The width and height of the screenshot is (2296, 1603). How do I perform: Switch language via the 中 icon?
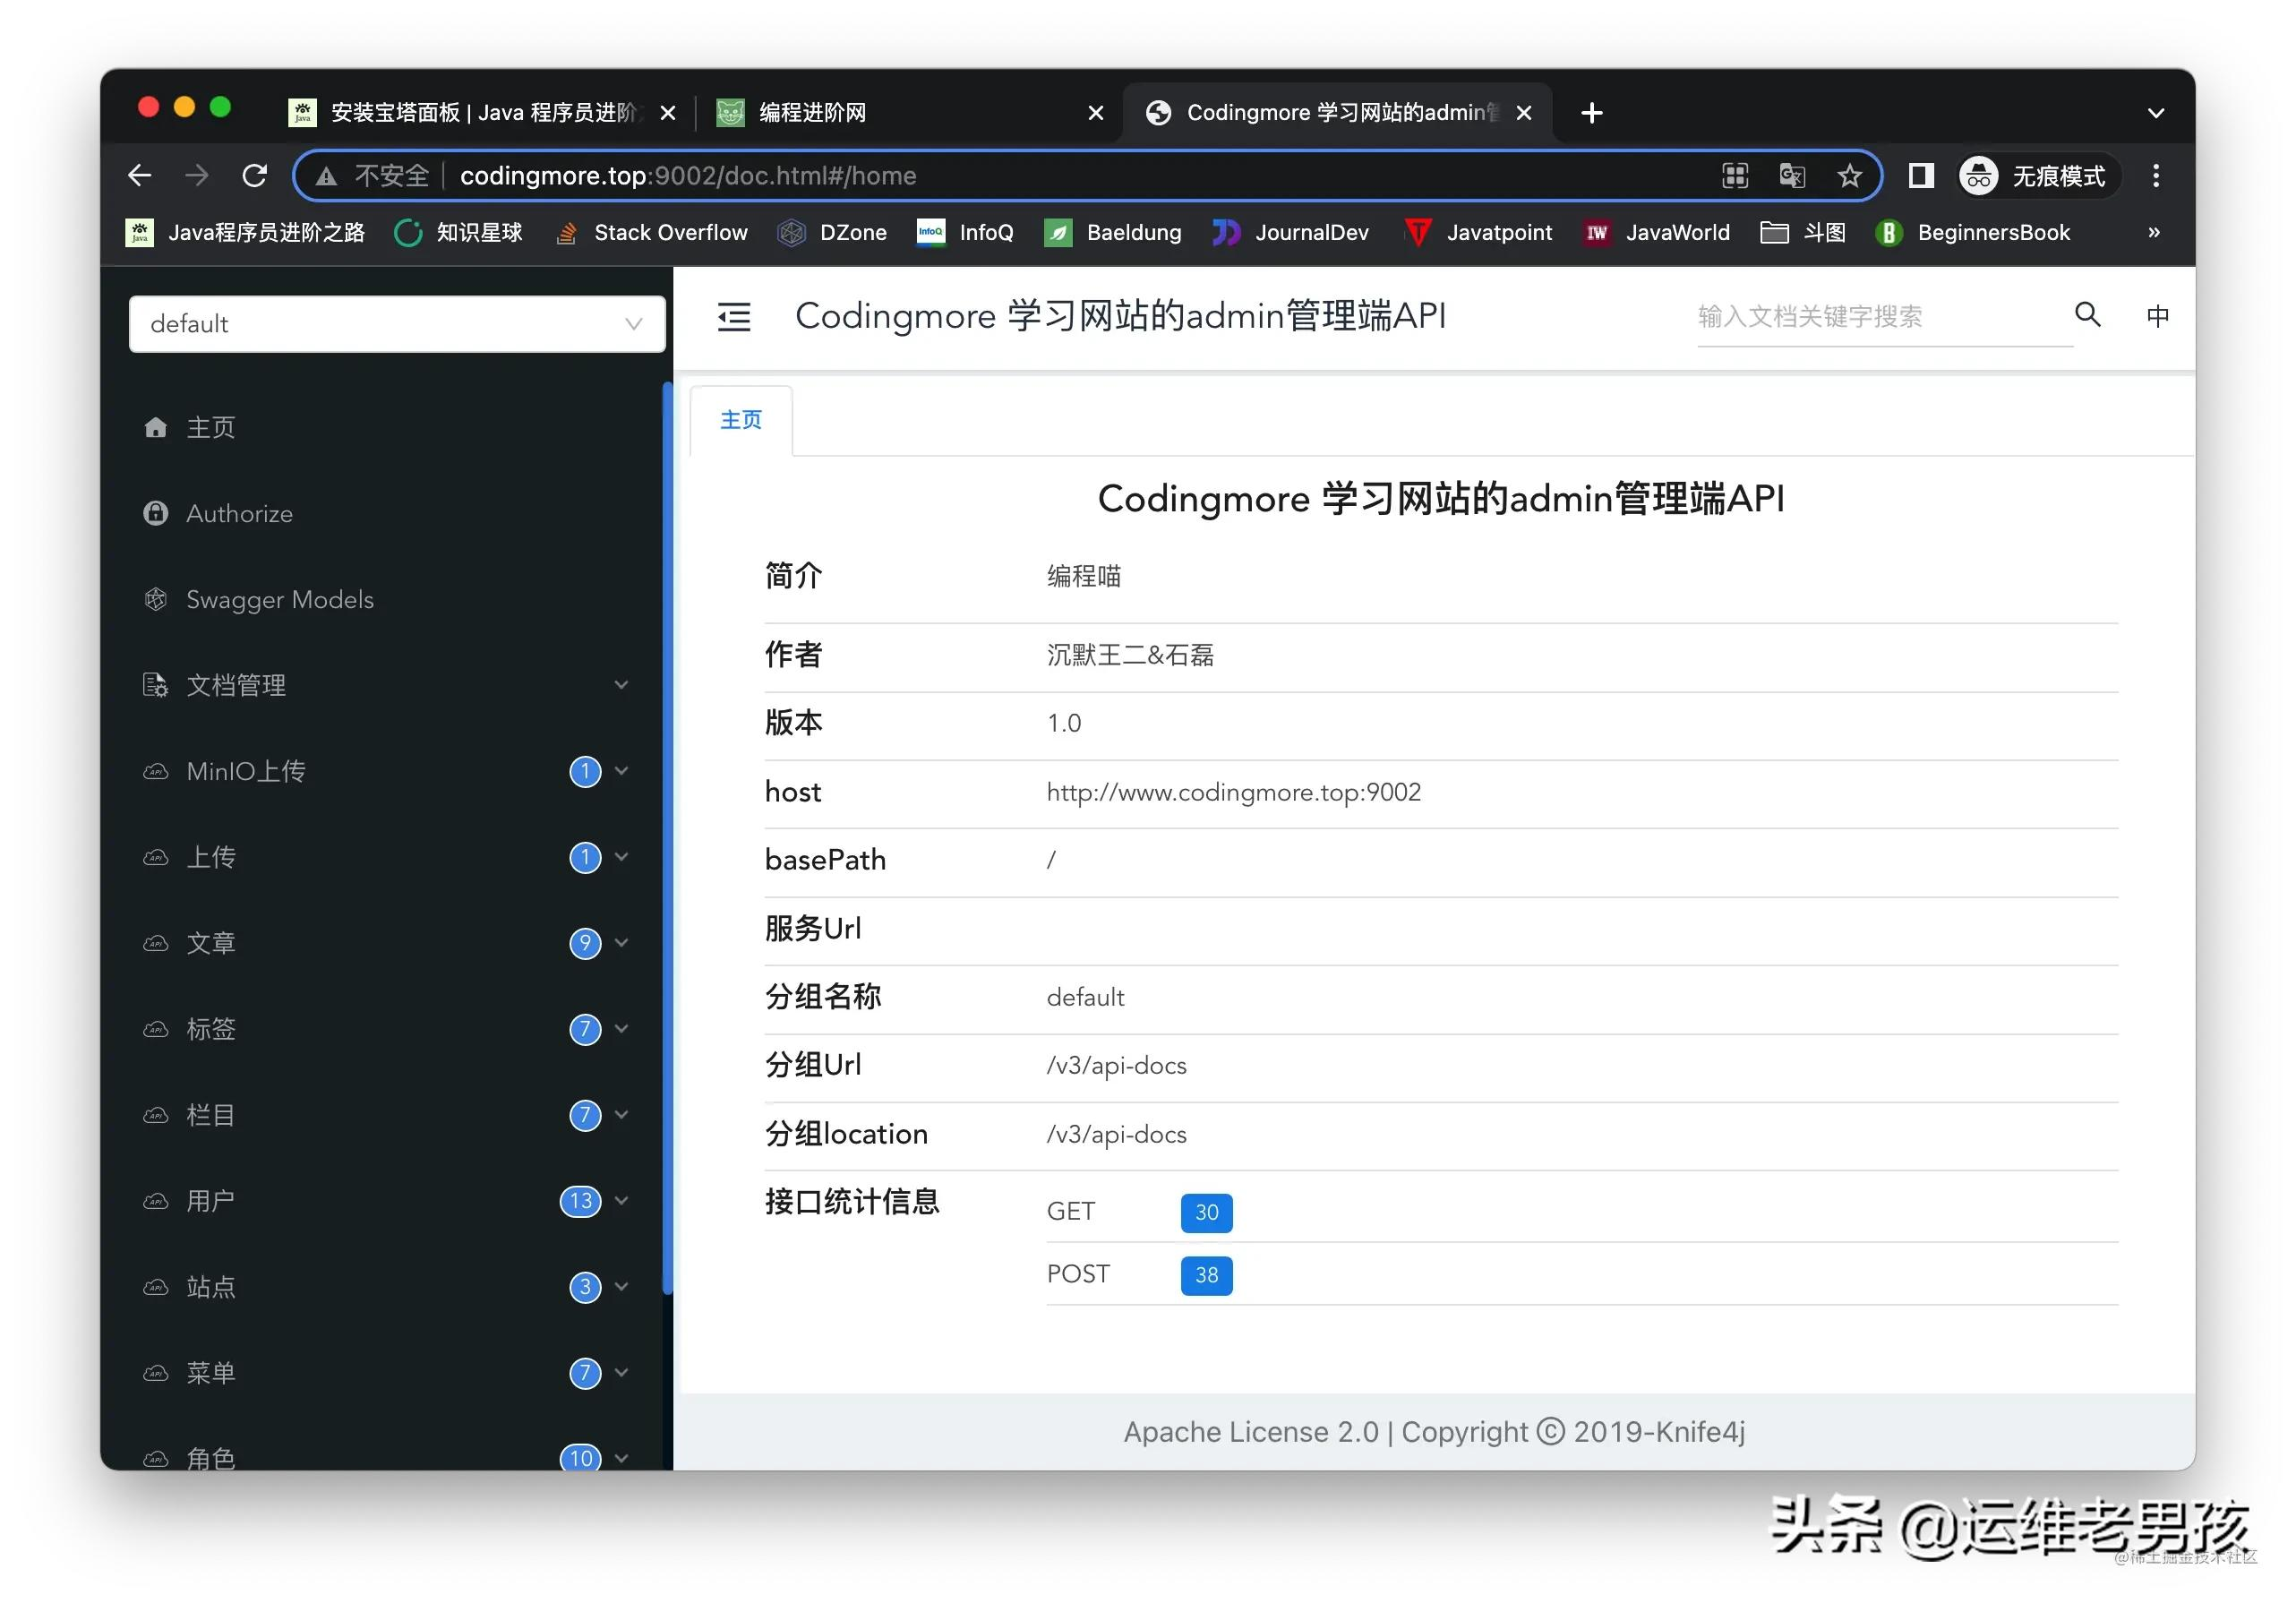[x=2159, y=317]
